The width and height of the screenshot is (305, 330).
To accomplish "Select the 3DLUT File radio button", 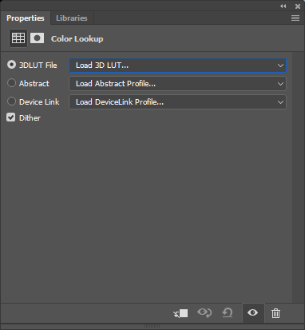I will pyautogui.click(x=11, y=65).
